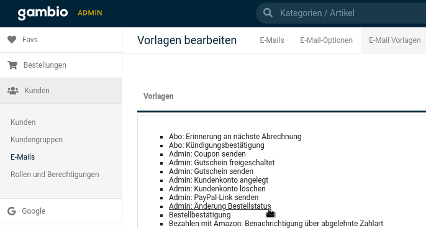The image size is (426, 228).
Task: Open the Google sidebar section
Action: (61, 211)
